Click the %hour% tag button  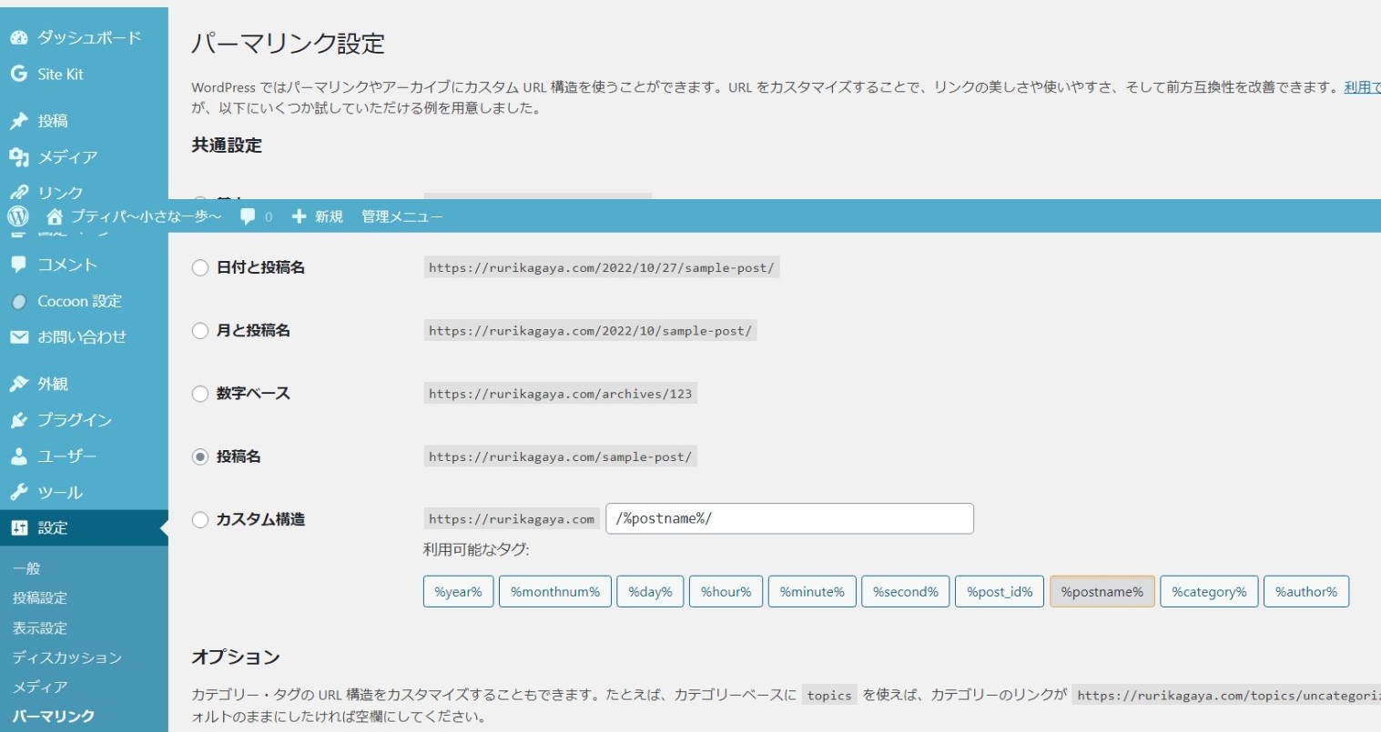pos(726,591)
